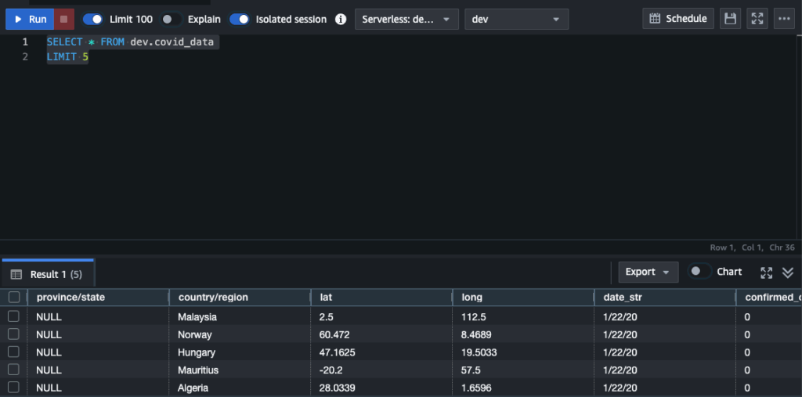Click the red stop query button
This screenshot has height=397, width=802.
64,19
